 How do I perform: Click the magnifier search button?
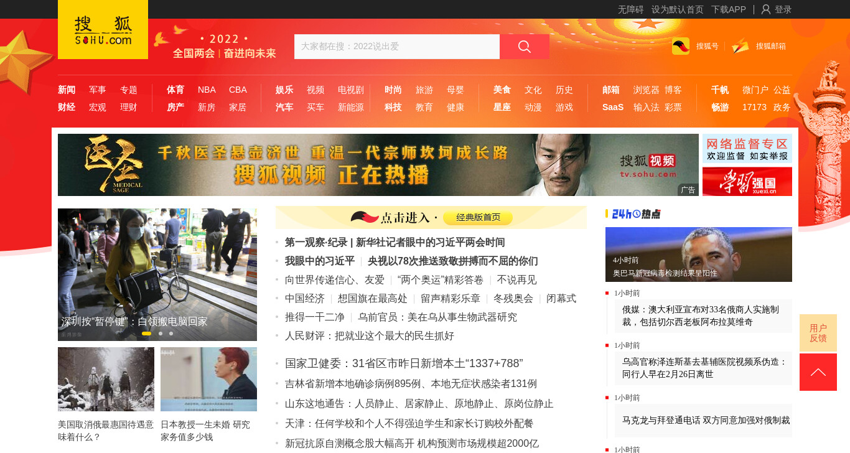click(525, 47)
